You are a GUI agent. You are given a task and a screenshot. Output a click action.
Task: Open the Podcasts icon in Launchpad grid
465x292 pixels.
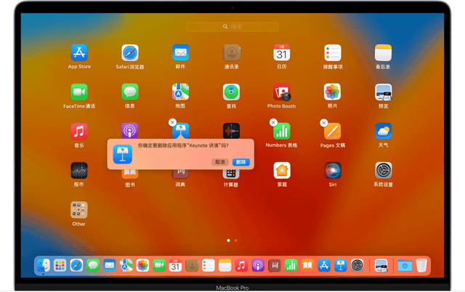130,131
